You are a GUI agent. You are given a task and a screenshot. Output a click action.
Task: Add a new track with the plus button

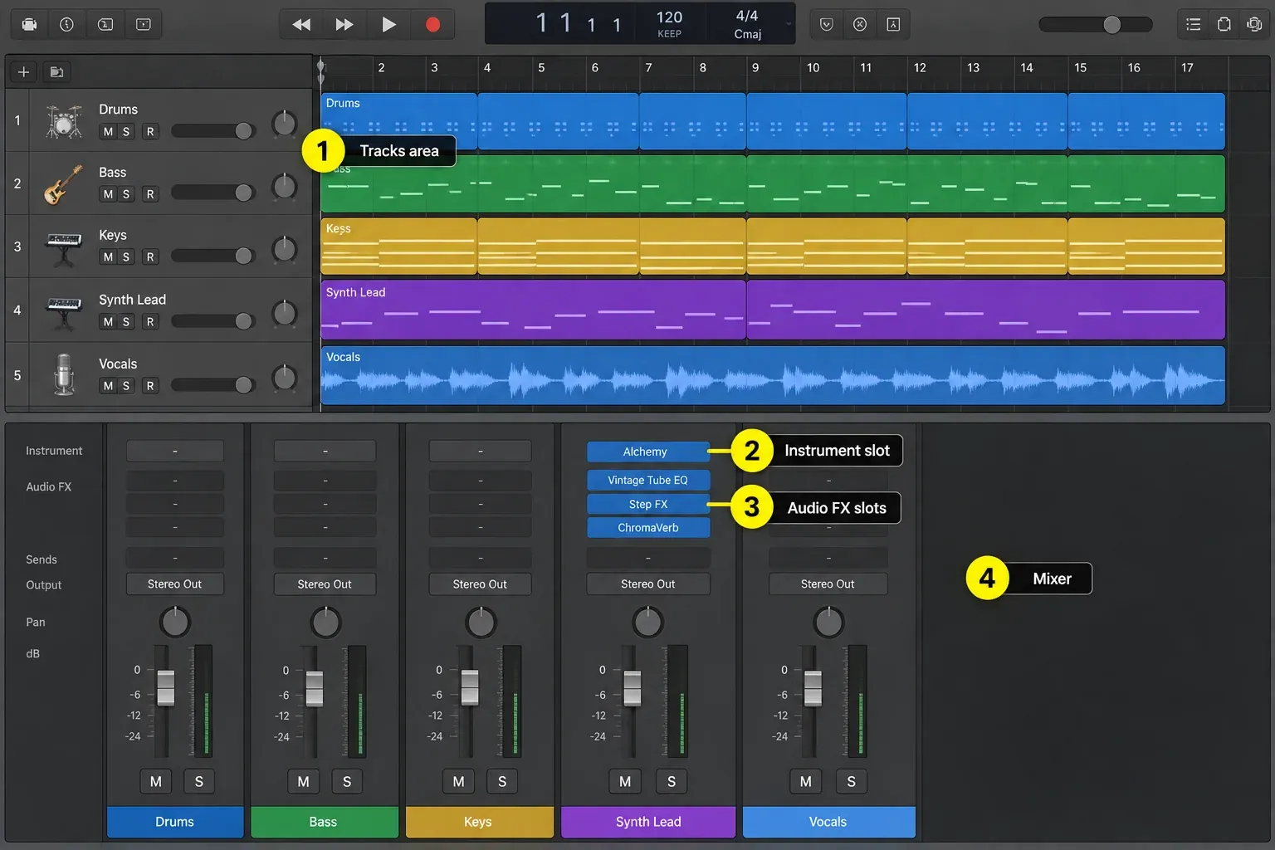point(23,72)
